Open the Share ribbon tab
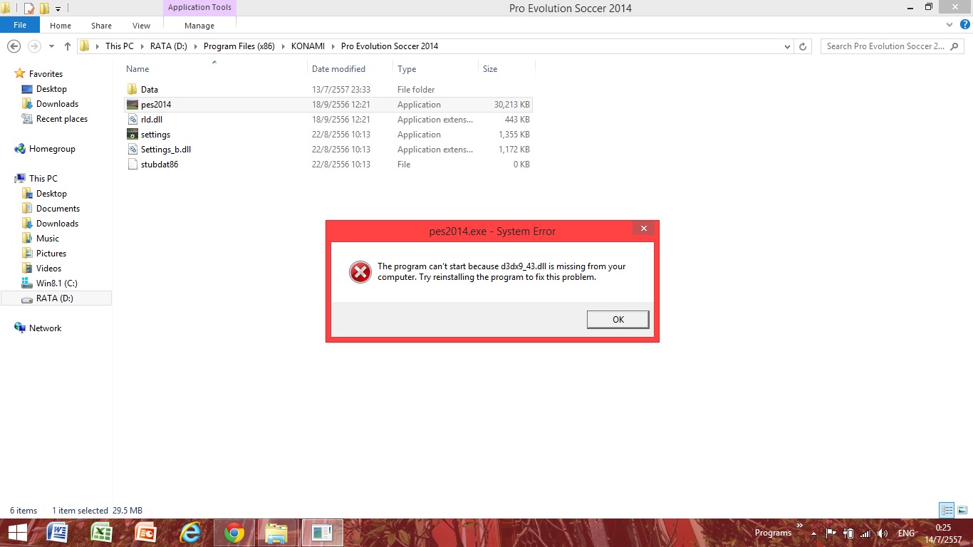 101,26
